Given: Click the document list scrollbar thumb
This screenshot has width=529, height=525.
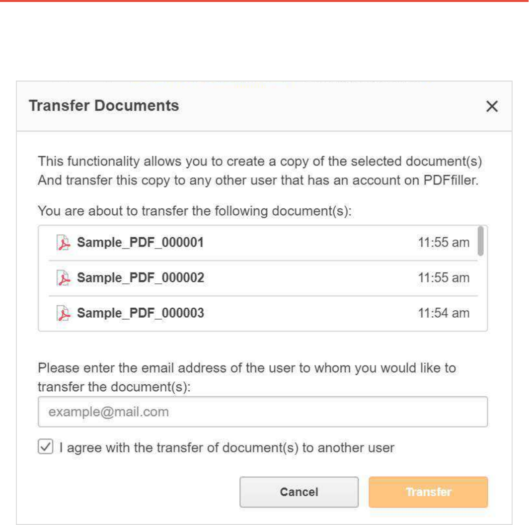Looking at the screenshot, I should click(480, 242).
